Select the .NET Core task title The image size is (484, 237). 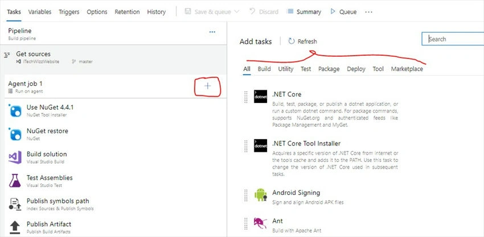tap(287, 94)
